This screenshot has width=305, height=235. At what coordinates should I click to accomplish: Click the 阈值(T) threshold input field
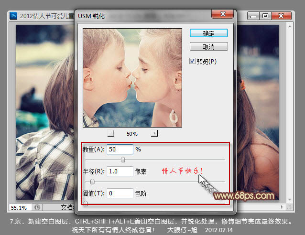click(x=120, y=193)
